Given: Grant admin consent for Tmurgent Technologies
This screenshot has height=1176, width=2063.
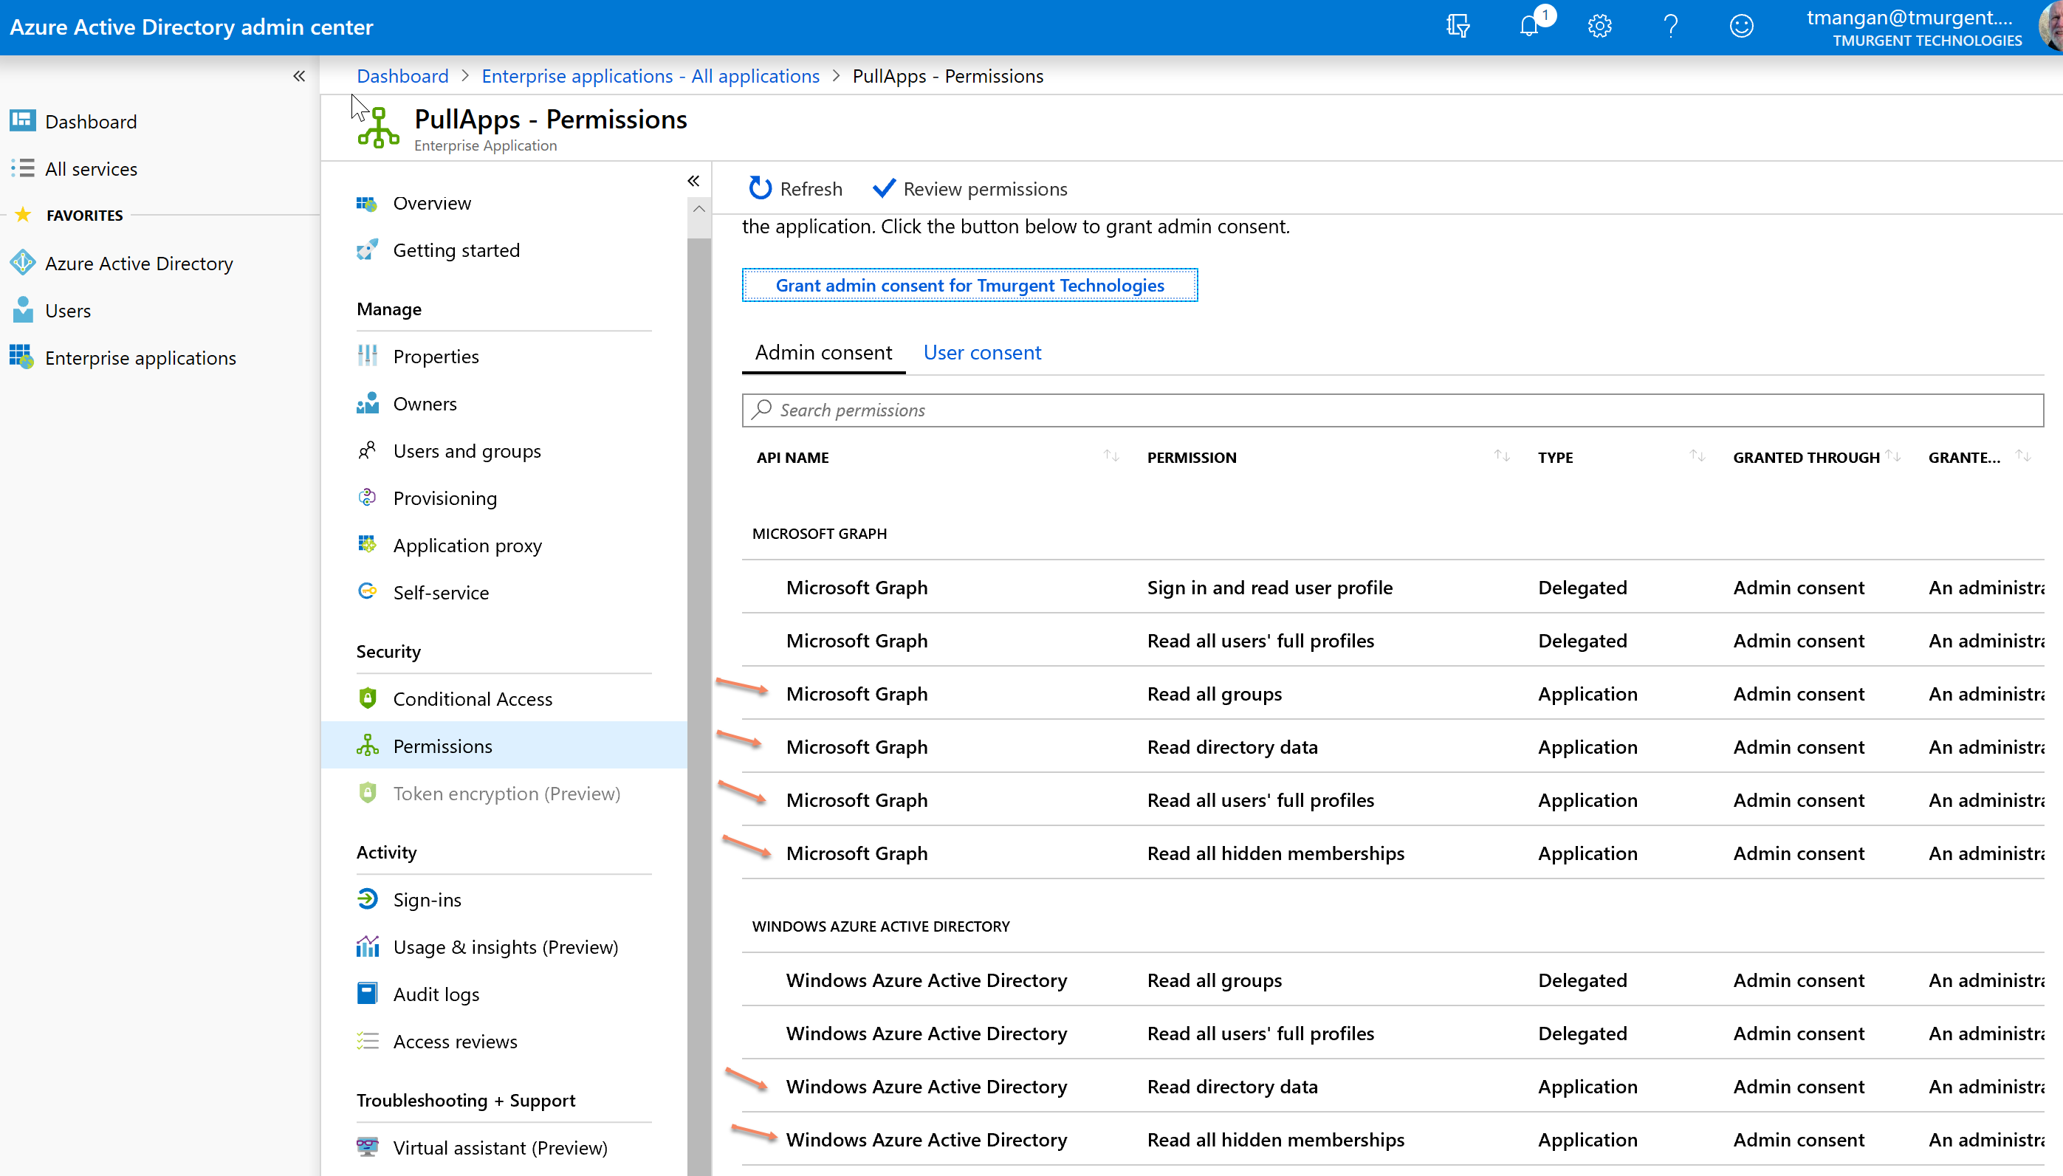Looking at the screenshot, I should pyautogui.click(x=969, y=285).
